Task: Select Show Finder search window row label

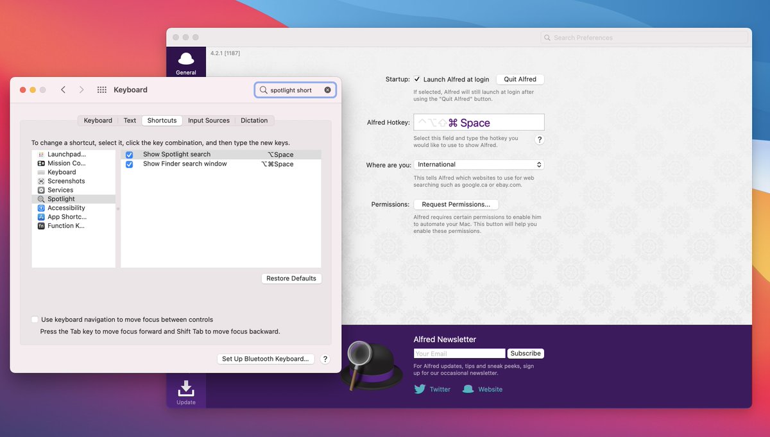Action: [185, 164]
